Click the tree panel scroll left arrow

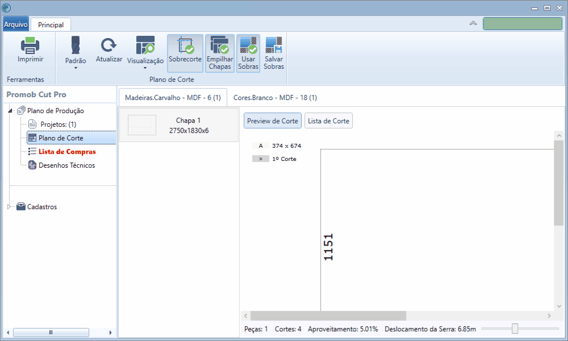coord(8,332)
